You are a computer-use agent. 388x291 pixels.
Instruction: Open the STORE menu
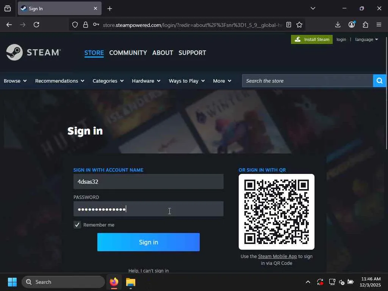[x=94, y=53]
